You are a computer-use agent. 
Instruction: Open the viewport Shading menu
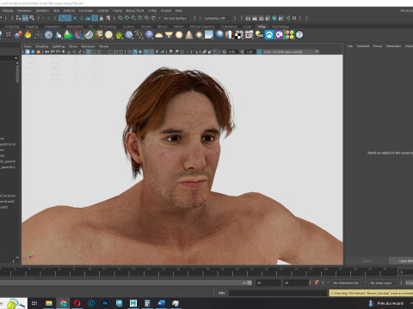click(41, 46)
